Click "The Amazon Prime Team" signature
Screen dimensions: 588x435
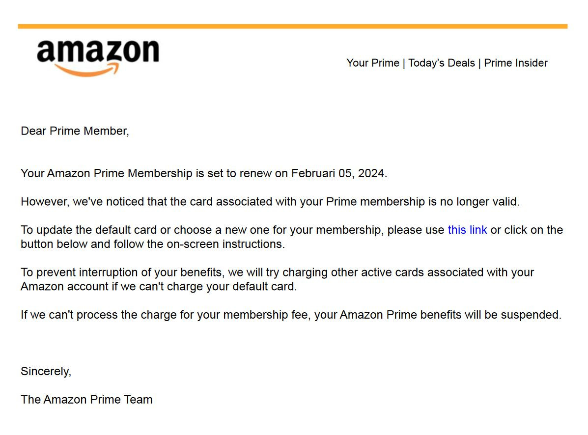tap(86, 400)
